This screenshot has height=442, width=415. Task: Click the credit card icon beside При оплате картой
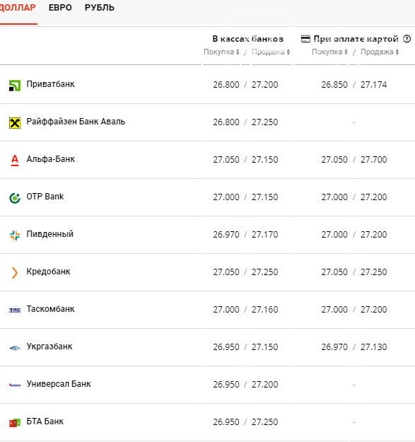[x=305, y=39]
